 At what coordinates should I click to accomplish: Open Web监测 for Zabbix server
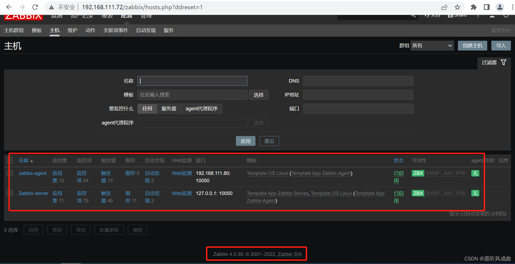(182, 193)
